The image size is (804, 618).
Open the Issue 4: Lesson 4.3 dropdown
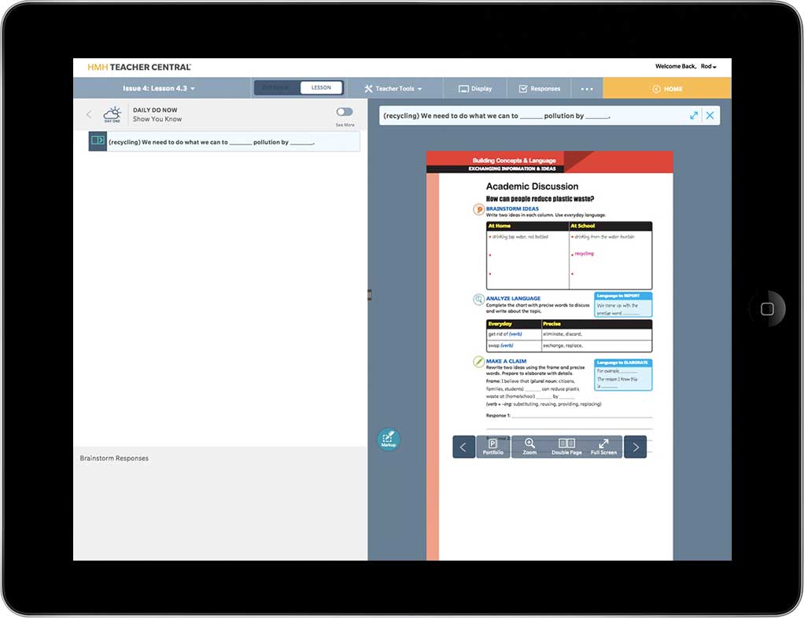[158, 88]
